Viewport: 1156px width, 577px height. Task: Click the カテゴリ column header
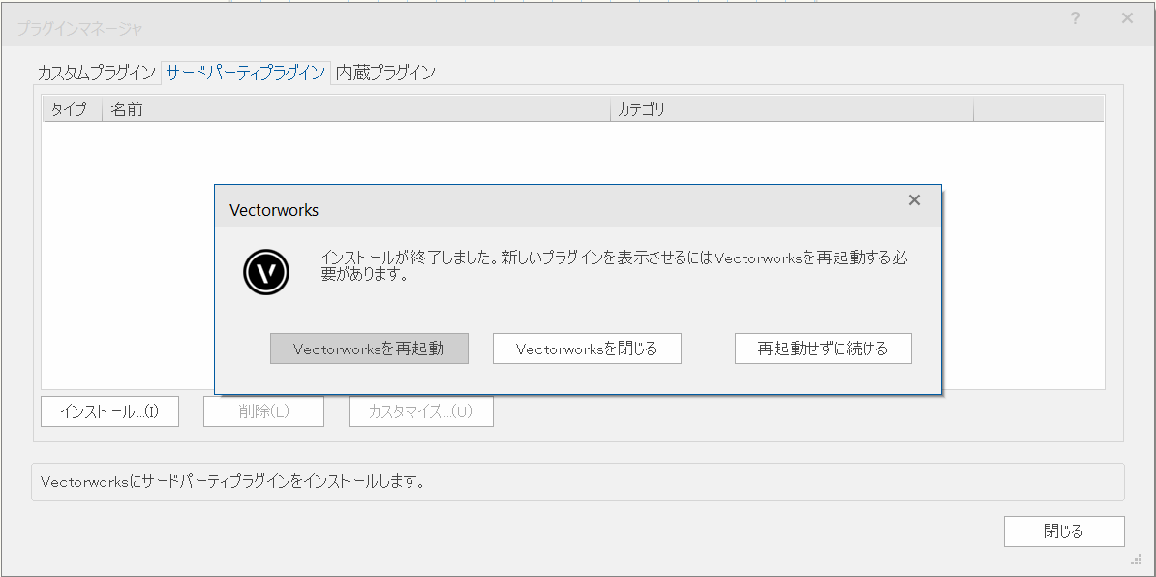[x=792, y=109]
